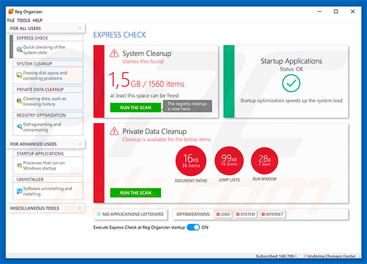Click the Private Data Cleanup sidebar icon
Image resolution: width=367 pixels, height=264 pixels.
click(x=19, y=101)
